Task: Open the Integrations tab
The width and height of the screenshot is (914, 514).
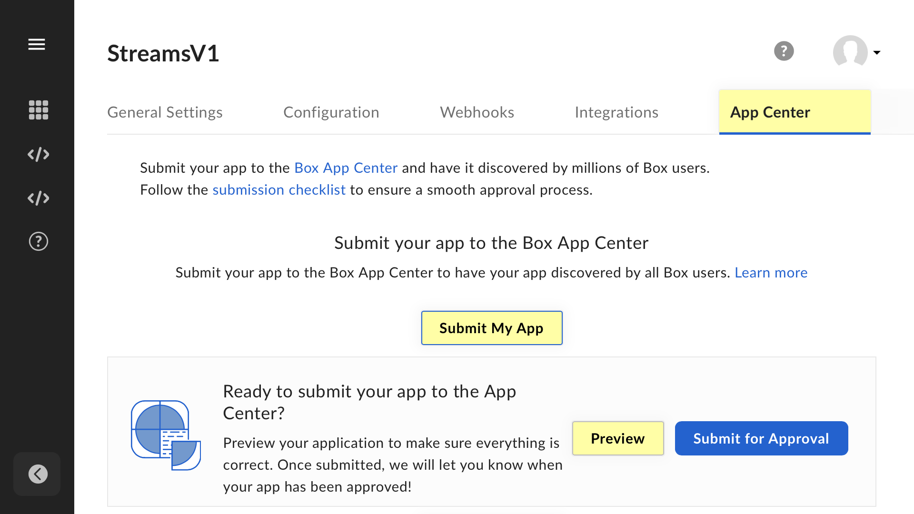Action: [616, 112]
